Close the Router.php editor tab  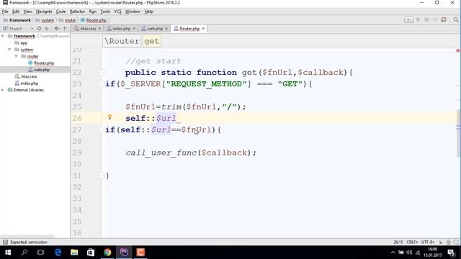click(x=203, y=29)
